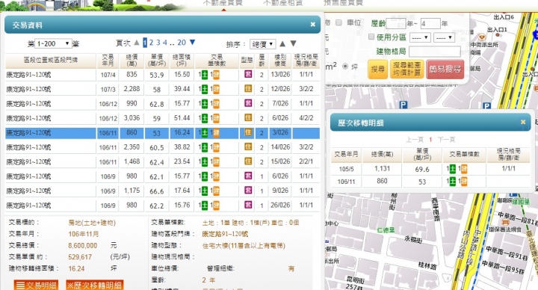538x290 pixels.
Task: Go to results page 2
Action: [x=151, y=43]
